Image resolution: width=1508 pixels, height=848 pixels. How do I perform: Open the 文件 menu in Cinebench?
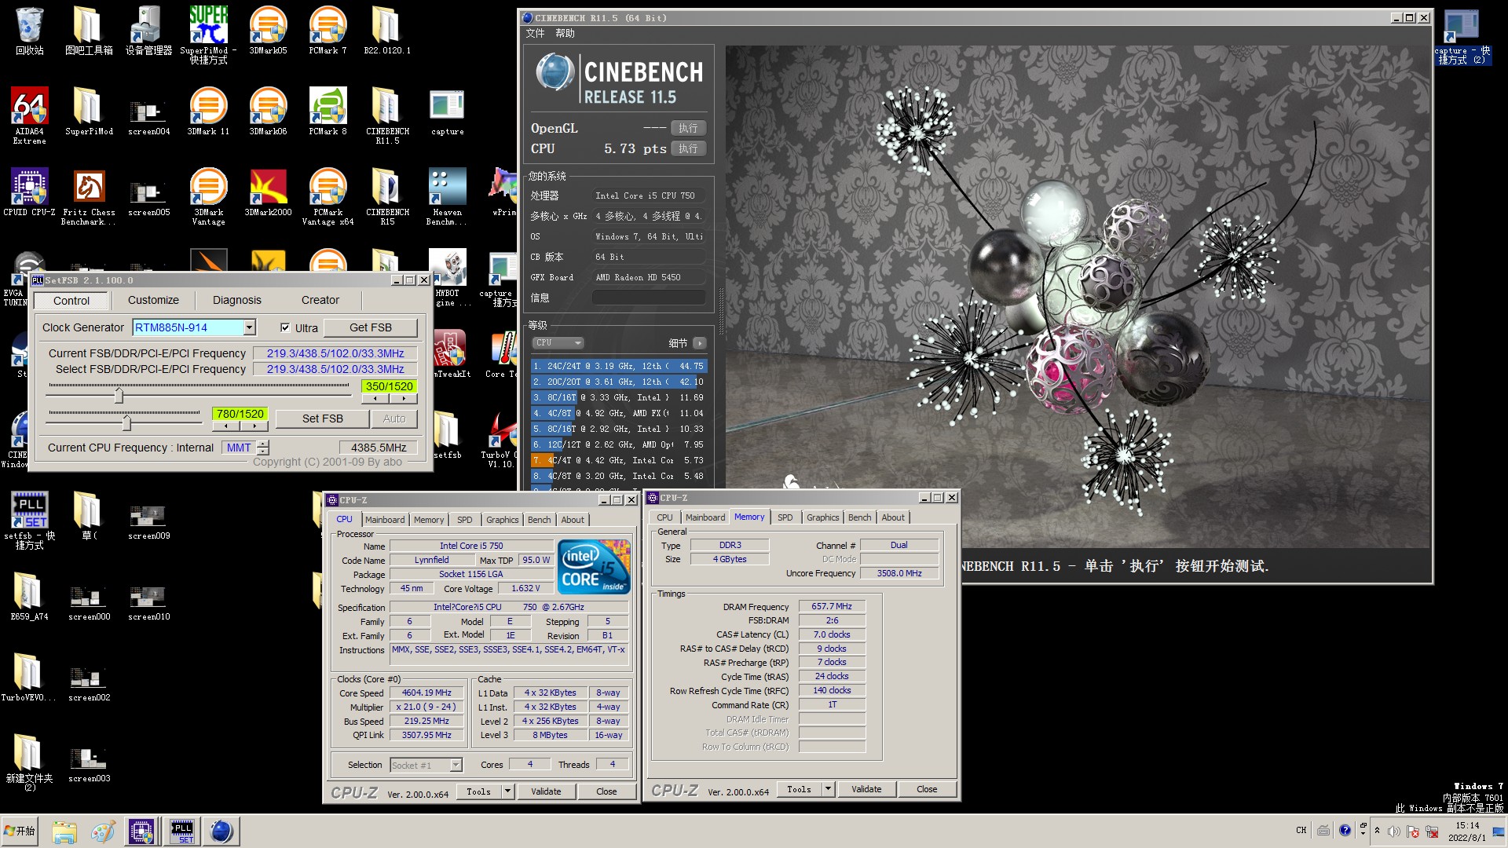tap(535, 33)
